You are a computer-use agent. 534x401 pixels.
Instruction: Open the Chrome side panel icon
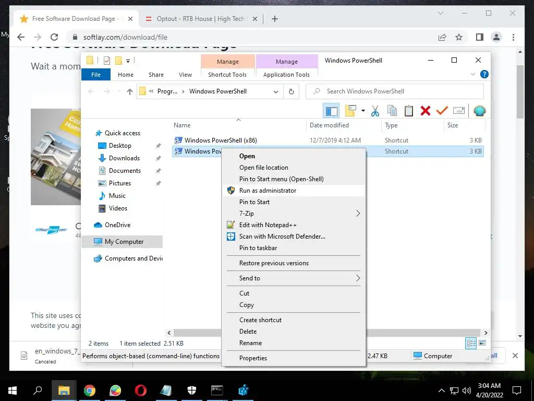(x=480, y=37)
